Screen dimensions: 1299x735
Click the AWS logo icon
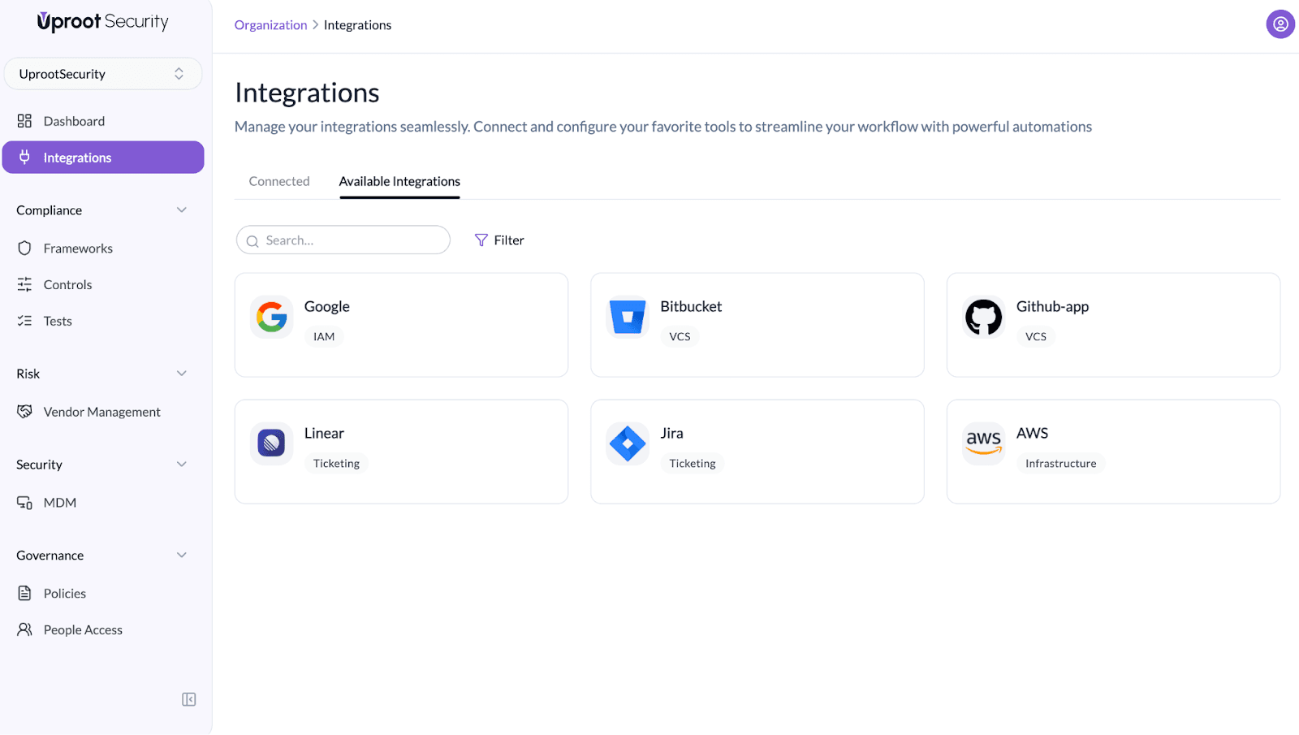pyautogui.click(x=983, y=443)
